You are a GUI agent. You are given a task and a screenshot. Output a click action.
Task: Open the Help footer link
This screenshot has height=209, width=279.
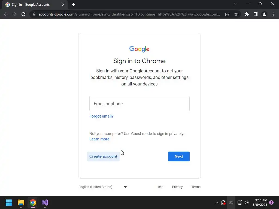point(160,187)
